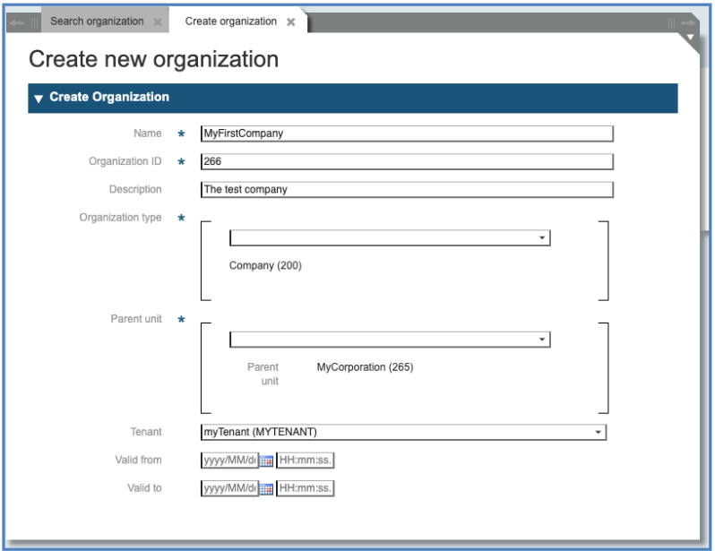Edit the Description text field
The height and width of the screenshot is (551, 715).
[407, 190]
